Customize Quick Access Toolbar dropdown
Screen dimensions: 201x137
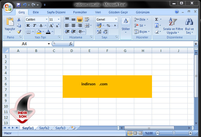(x=45, y=5)
